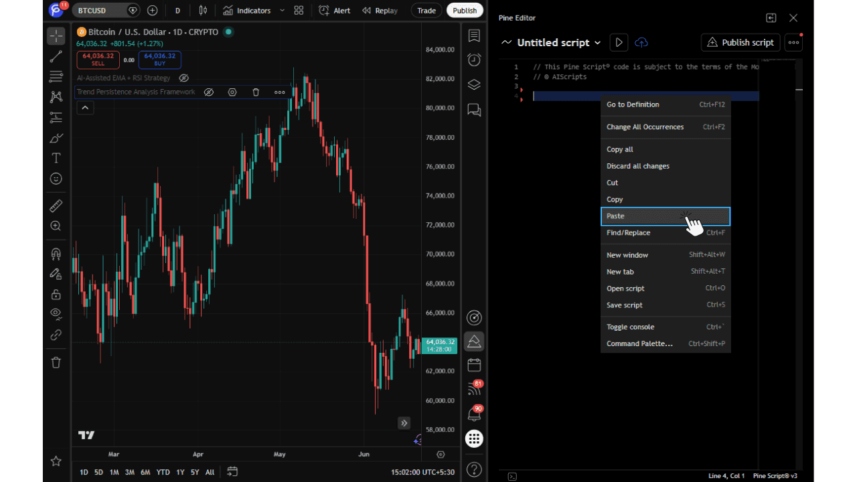Open the calendar panel icon

pyautogui.click(x=474, y=365)
